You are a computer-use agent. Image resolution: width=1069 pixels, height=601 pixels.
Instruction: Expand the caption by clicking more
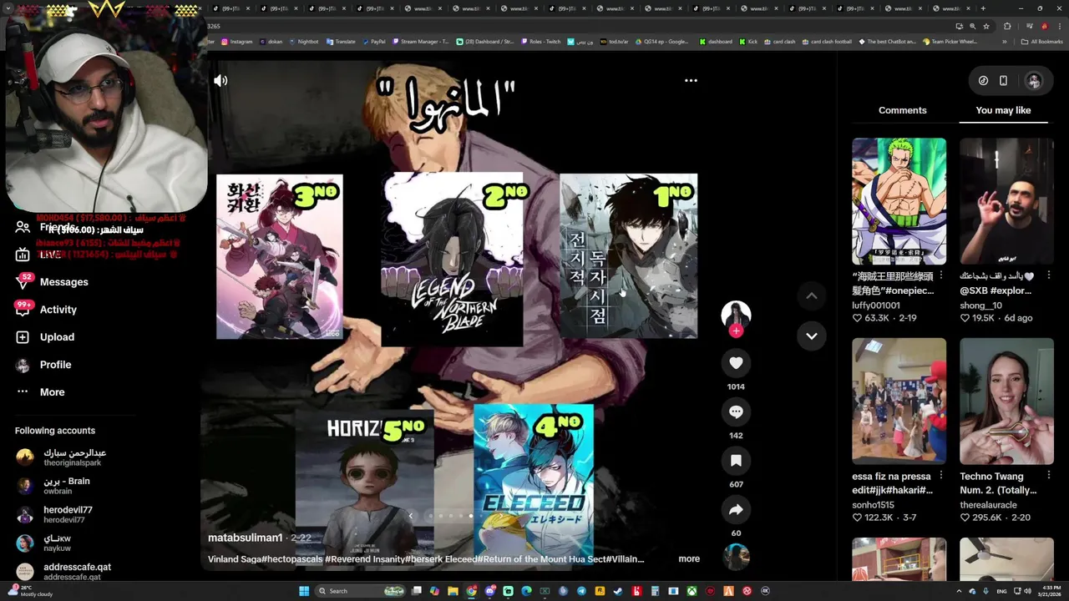pos(689,559)
